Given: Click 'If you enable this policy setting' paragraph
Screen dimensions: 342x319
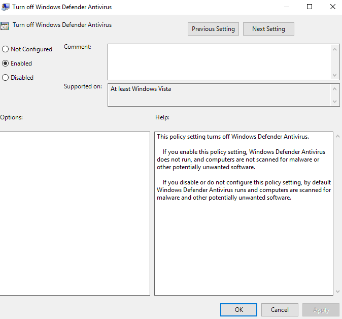Looking at the screenshot, I should tap(241, 160).
